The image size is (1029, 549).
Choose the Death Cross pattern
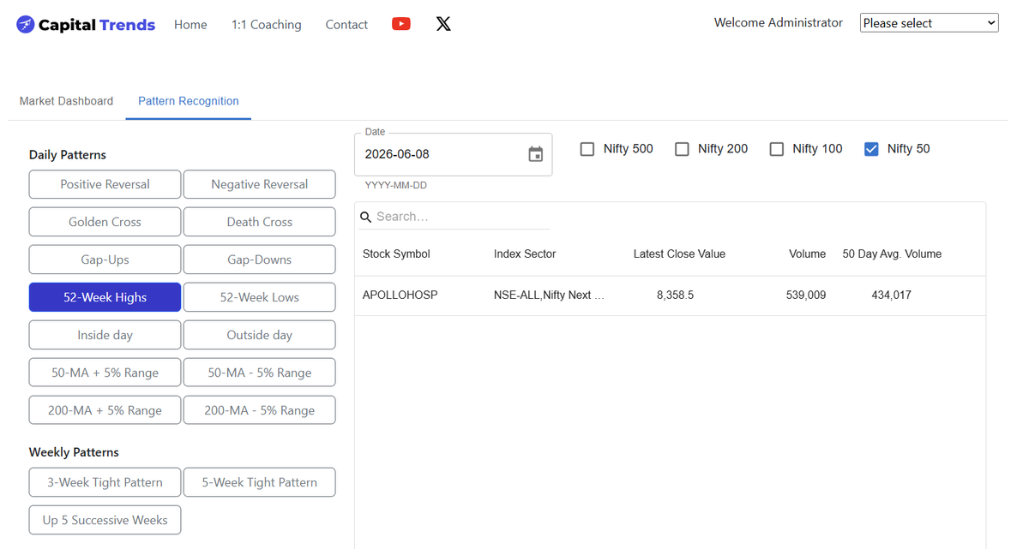click(x=260, y=222)
